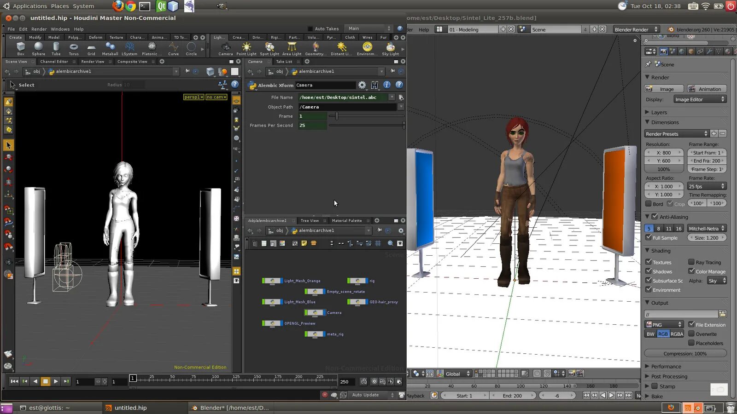Open the network volume indicator in system tray
This screenshot has height=414, width=737.
click(x=706, y=6)
